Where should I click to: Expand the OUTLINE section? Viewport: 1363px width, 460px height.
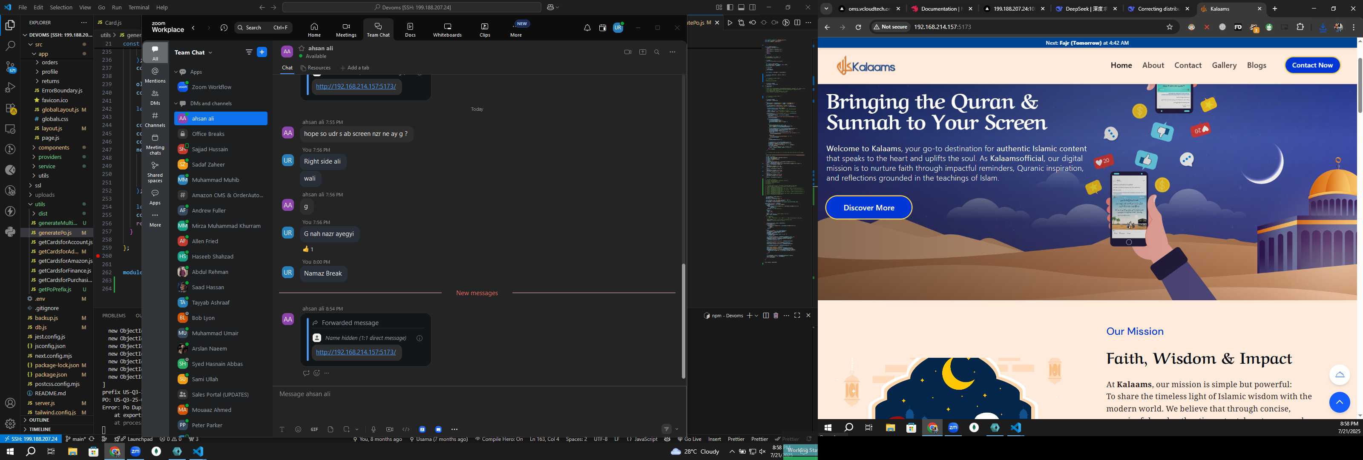pos(40,420)
